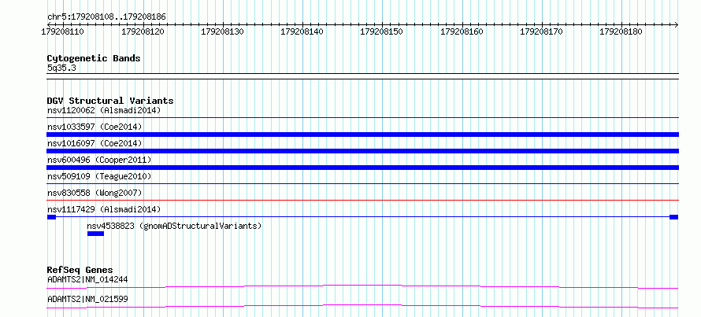
Task: Click ruler tick label 179208120
Action: tap(143, 31)
